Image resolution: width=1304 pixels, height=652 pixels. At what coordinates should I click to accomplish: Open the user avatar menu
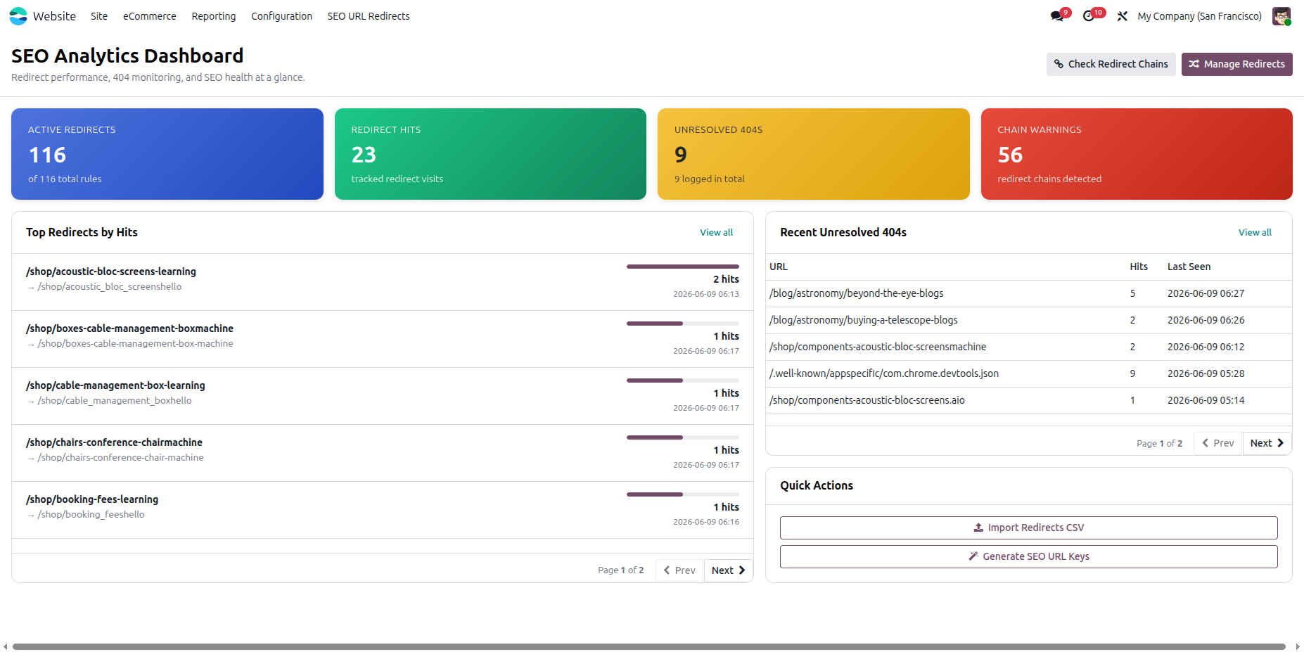(1281, 16)
